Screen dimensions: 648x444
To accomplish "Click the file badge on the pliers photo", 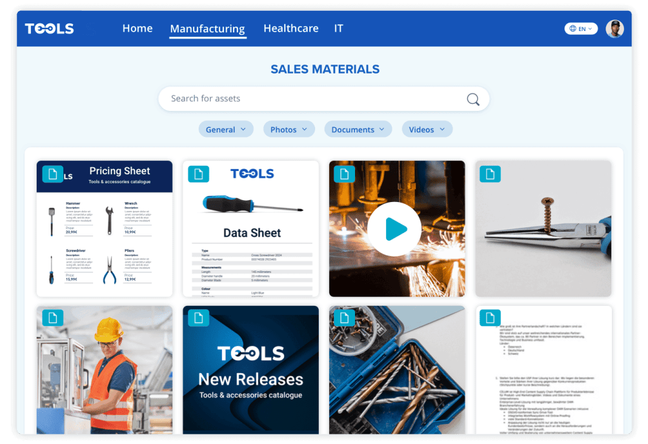I will [489, 174].
